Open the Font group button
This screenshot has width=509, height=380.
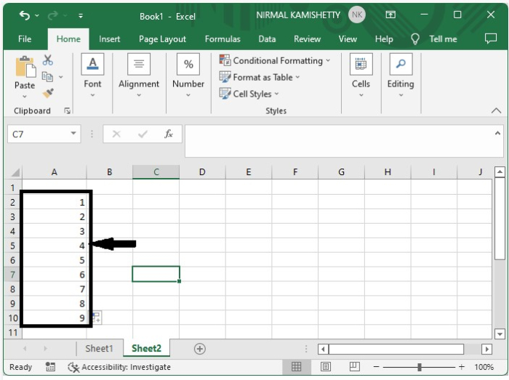pyautogui.click(x=92, y=76)
